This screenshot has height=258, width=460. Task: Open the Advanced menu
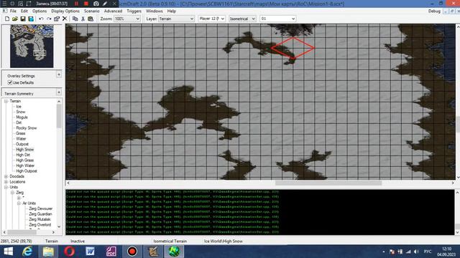113,11
